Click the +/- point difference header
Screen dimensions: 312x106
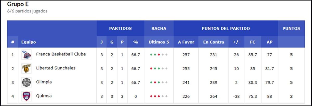[x=236, y=42]
